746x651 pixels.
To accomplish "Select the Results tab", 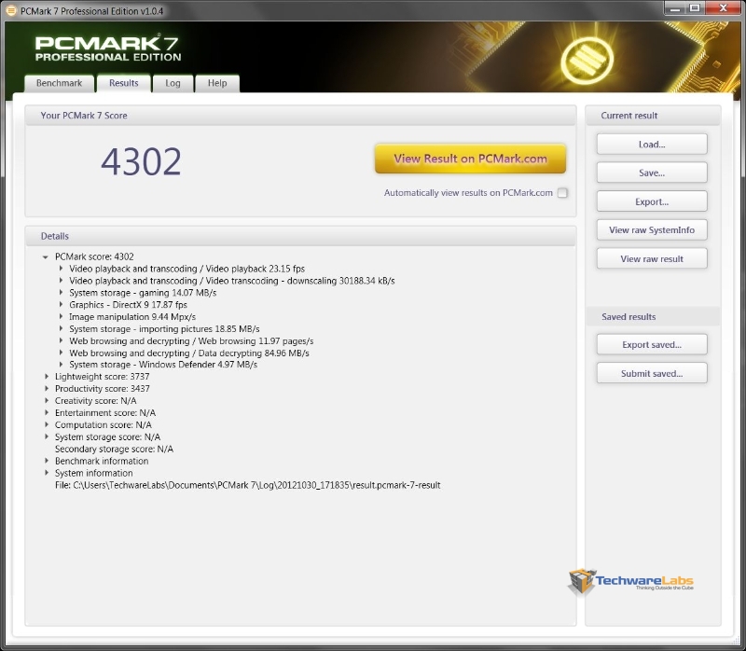I will click(124, 83).
